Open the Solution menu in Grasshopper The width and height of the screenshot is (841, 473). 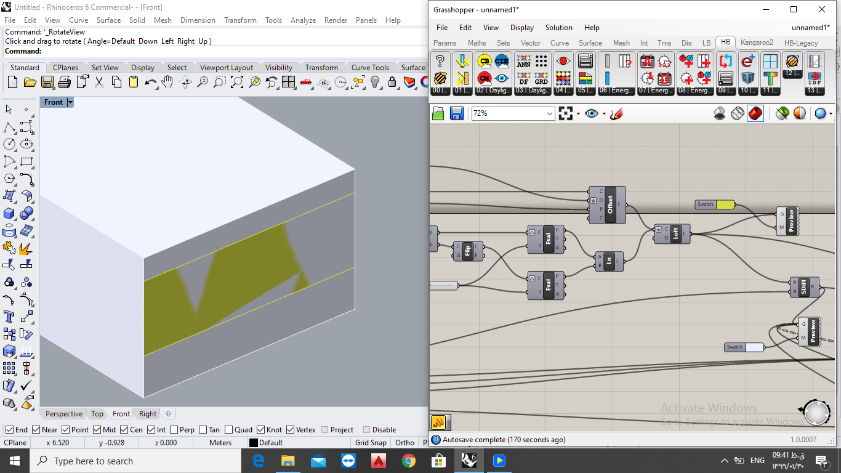(x=558, y=28)
